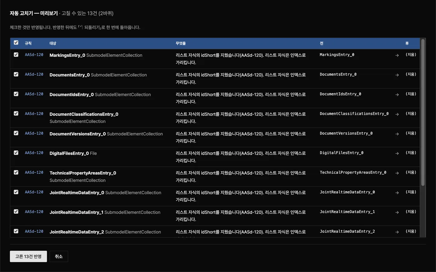436x272 pixels.
Task: Click the description text in the DocumentIdsEntry_0 row
Action: pyautogui.click(x=241, y=98)
